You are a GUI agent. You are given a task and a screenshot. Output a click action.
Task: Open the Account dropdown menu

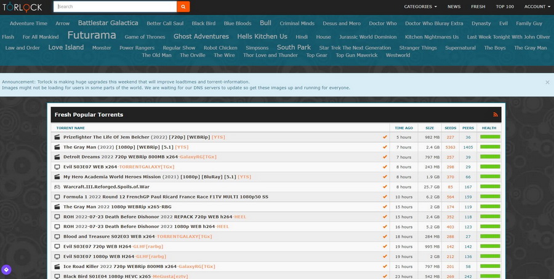tap(537, 7)
